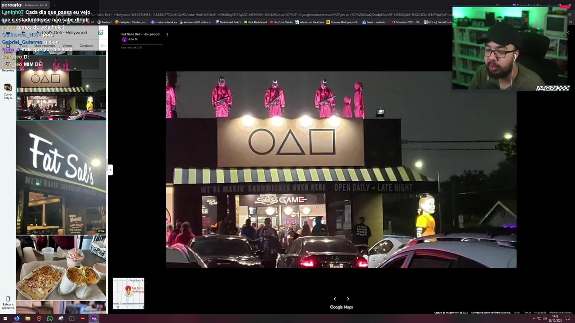Select the Squid Game storefront photo thumbnail
Screen dimensions: 575x323
pyautogui.click(x=61, y=87)
